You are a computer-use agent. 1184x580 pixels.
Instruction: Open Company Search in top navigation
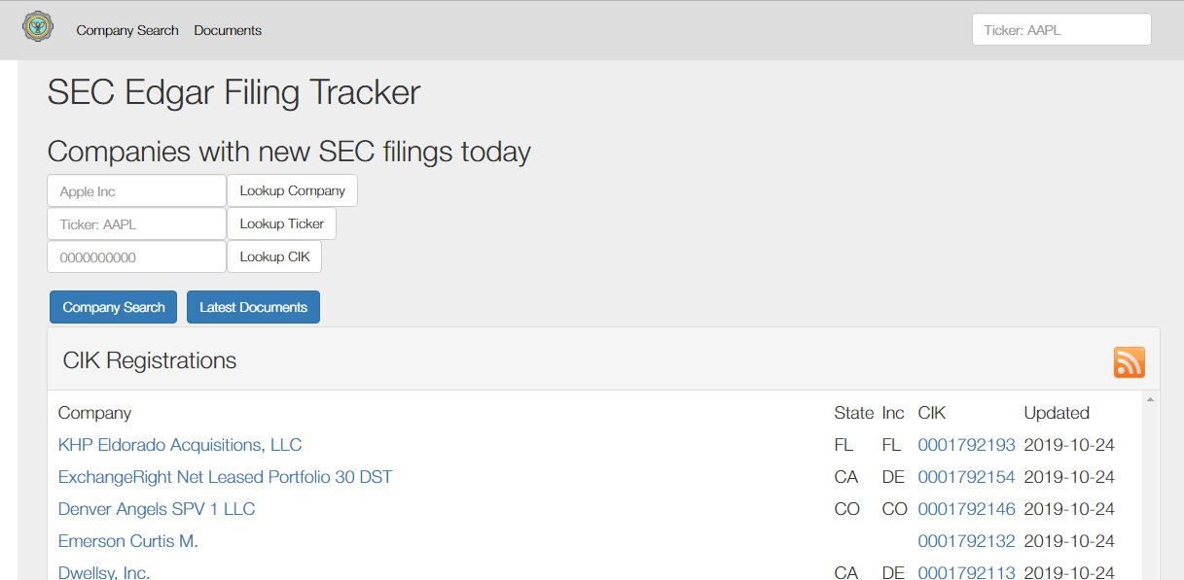127,30
